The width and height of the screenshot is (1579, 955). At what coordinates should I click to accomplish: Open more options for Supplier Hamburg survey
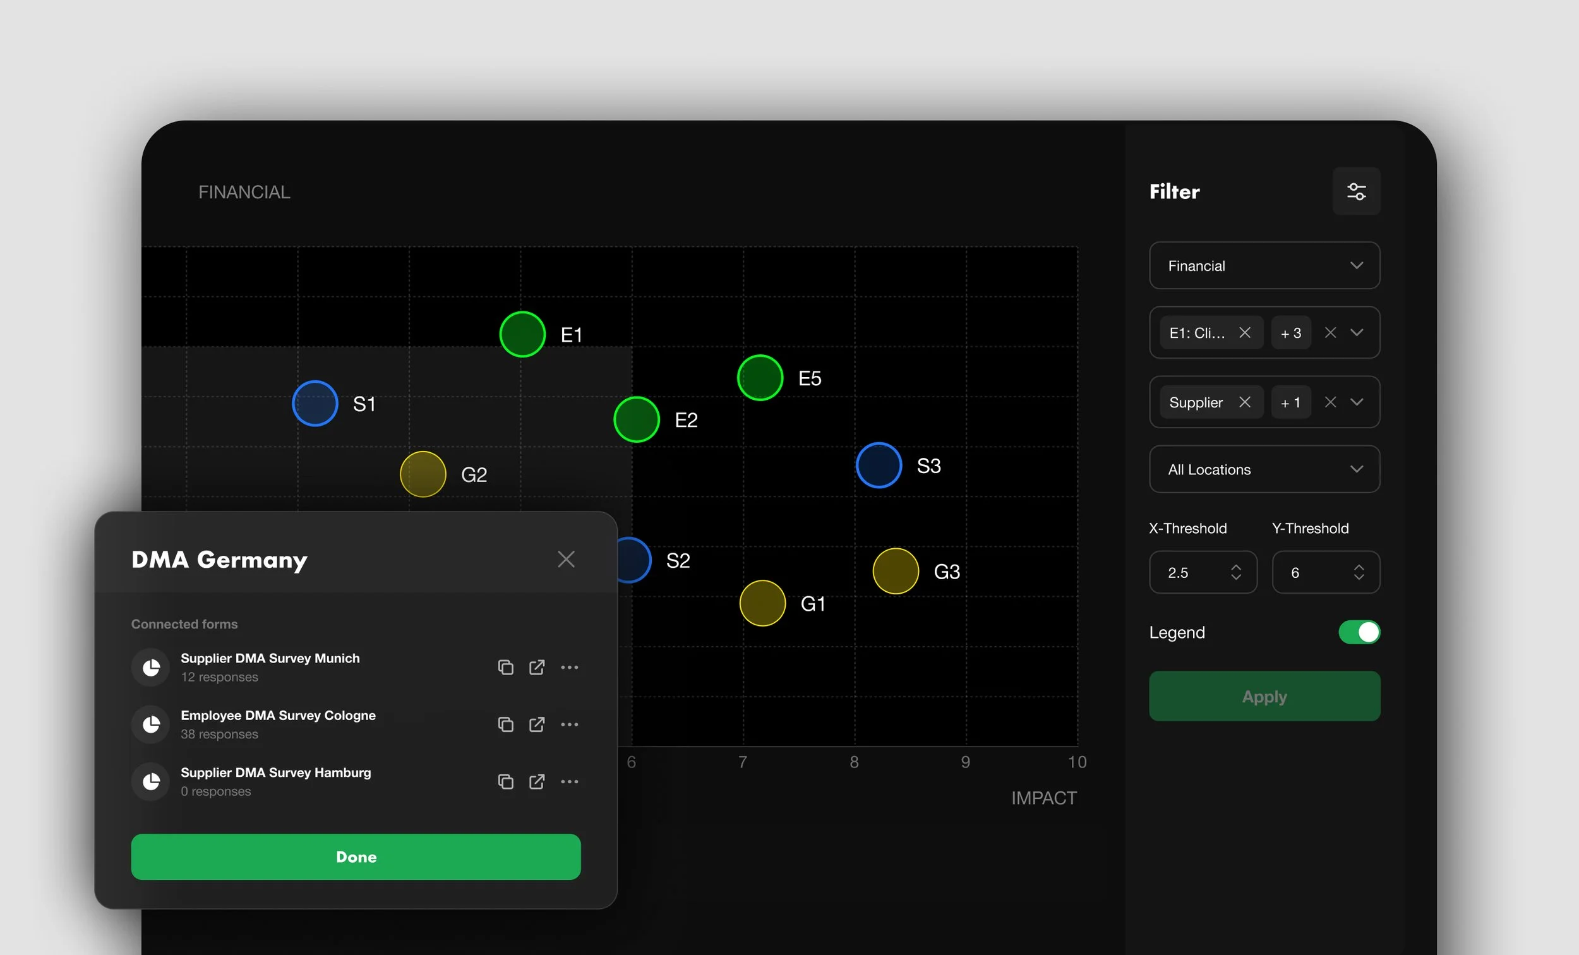tap(569, 781)
